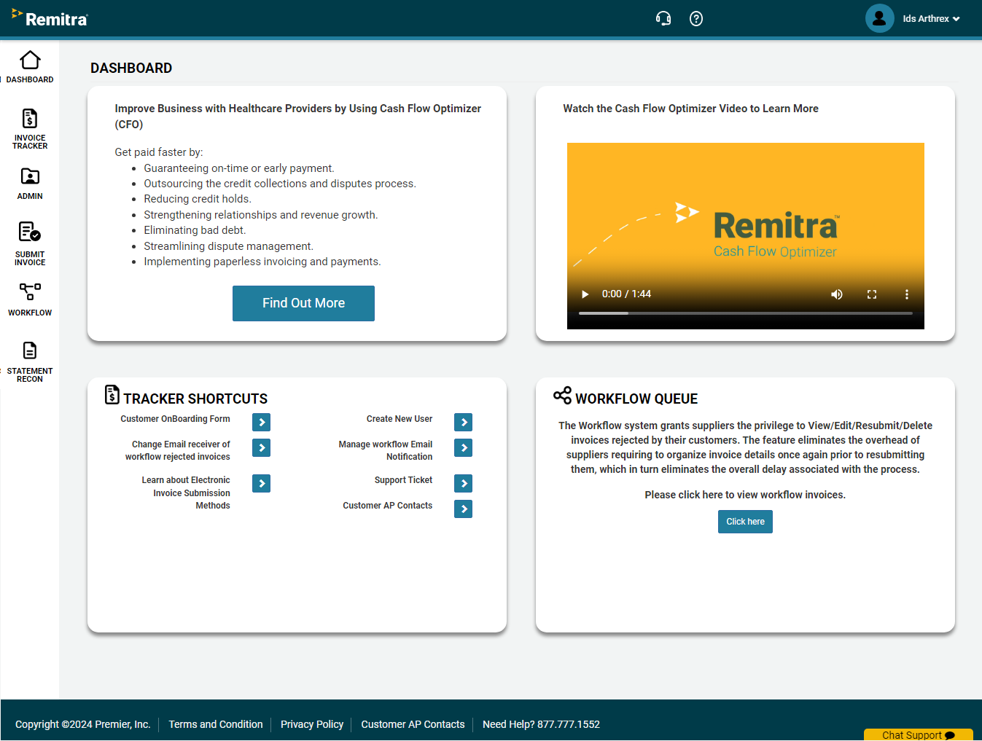Open the Chat Support widget
This screenshot has width=982, height=741.
[918, 734]
